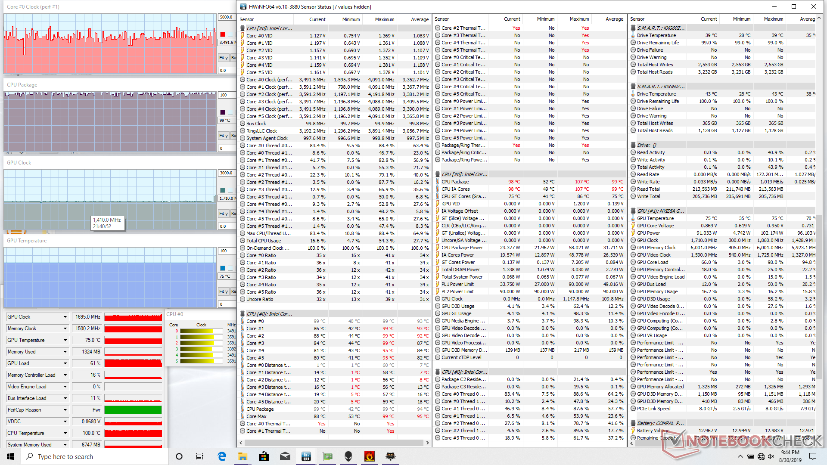827x465 pixels.
Task: Select the Total DRAM Power row
Action: tap(530, 270)
